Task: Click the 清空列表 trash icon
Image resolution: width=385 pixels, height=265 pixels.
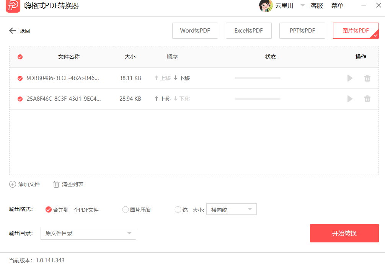Action: point(56,184)
